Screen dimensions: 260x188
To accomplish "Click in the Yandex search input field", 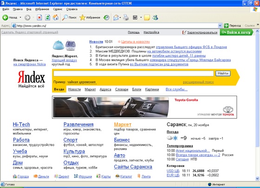I will pos(134,73).
